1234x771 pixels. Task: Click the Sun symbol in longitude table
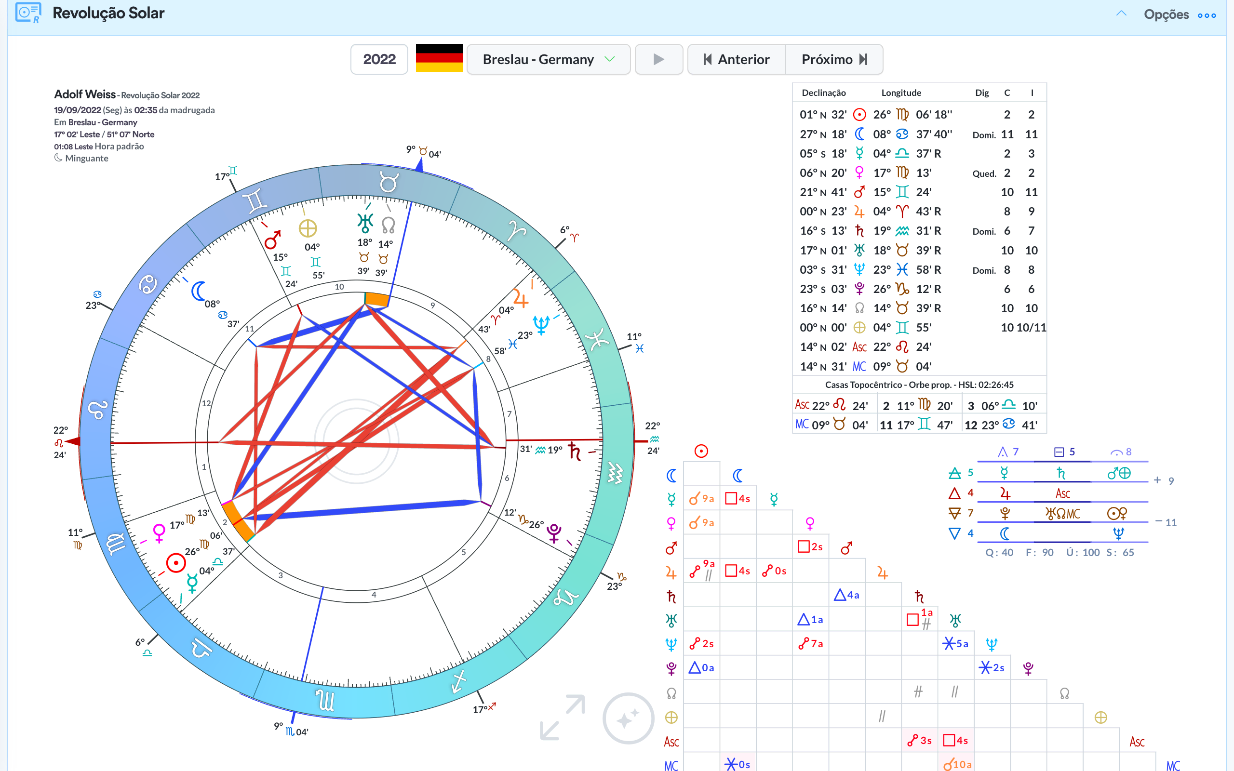859,114
